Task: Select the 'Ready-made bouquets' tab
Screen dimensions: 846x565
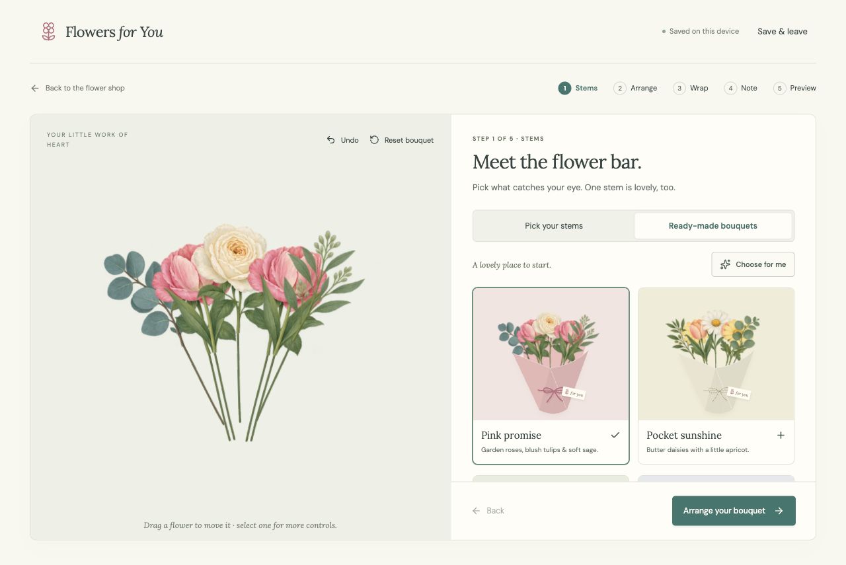Action: (713, 226)
